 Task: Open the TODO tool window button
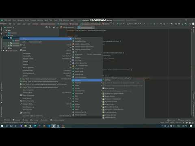tap(7, 120)
